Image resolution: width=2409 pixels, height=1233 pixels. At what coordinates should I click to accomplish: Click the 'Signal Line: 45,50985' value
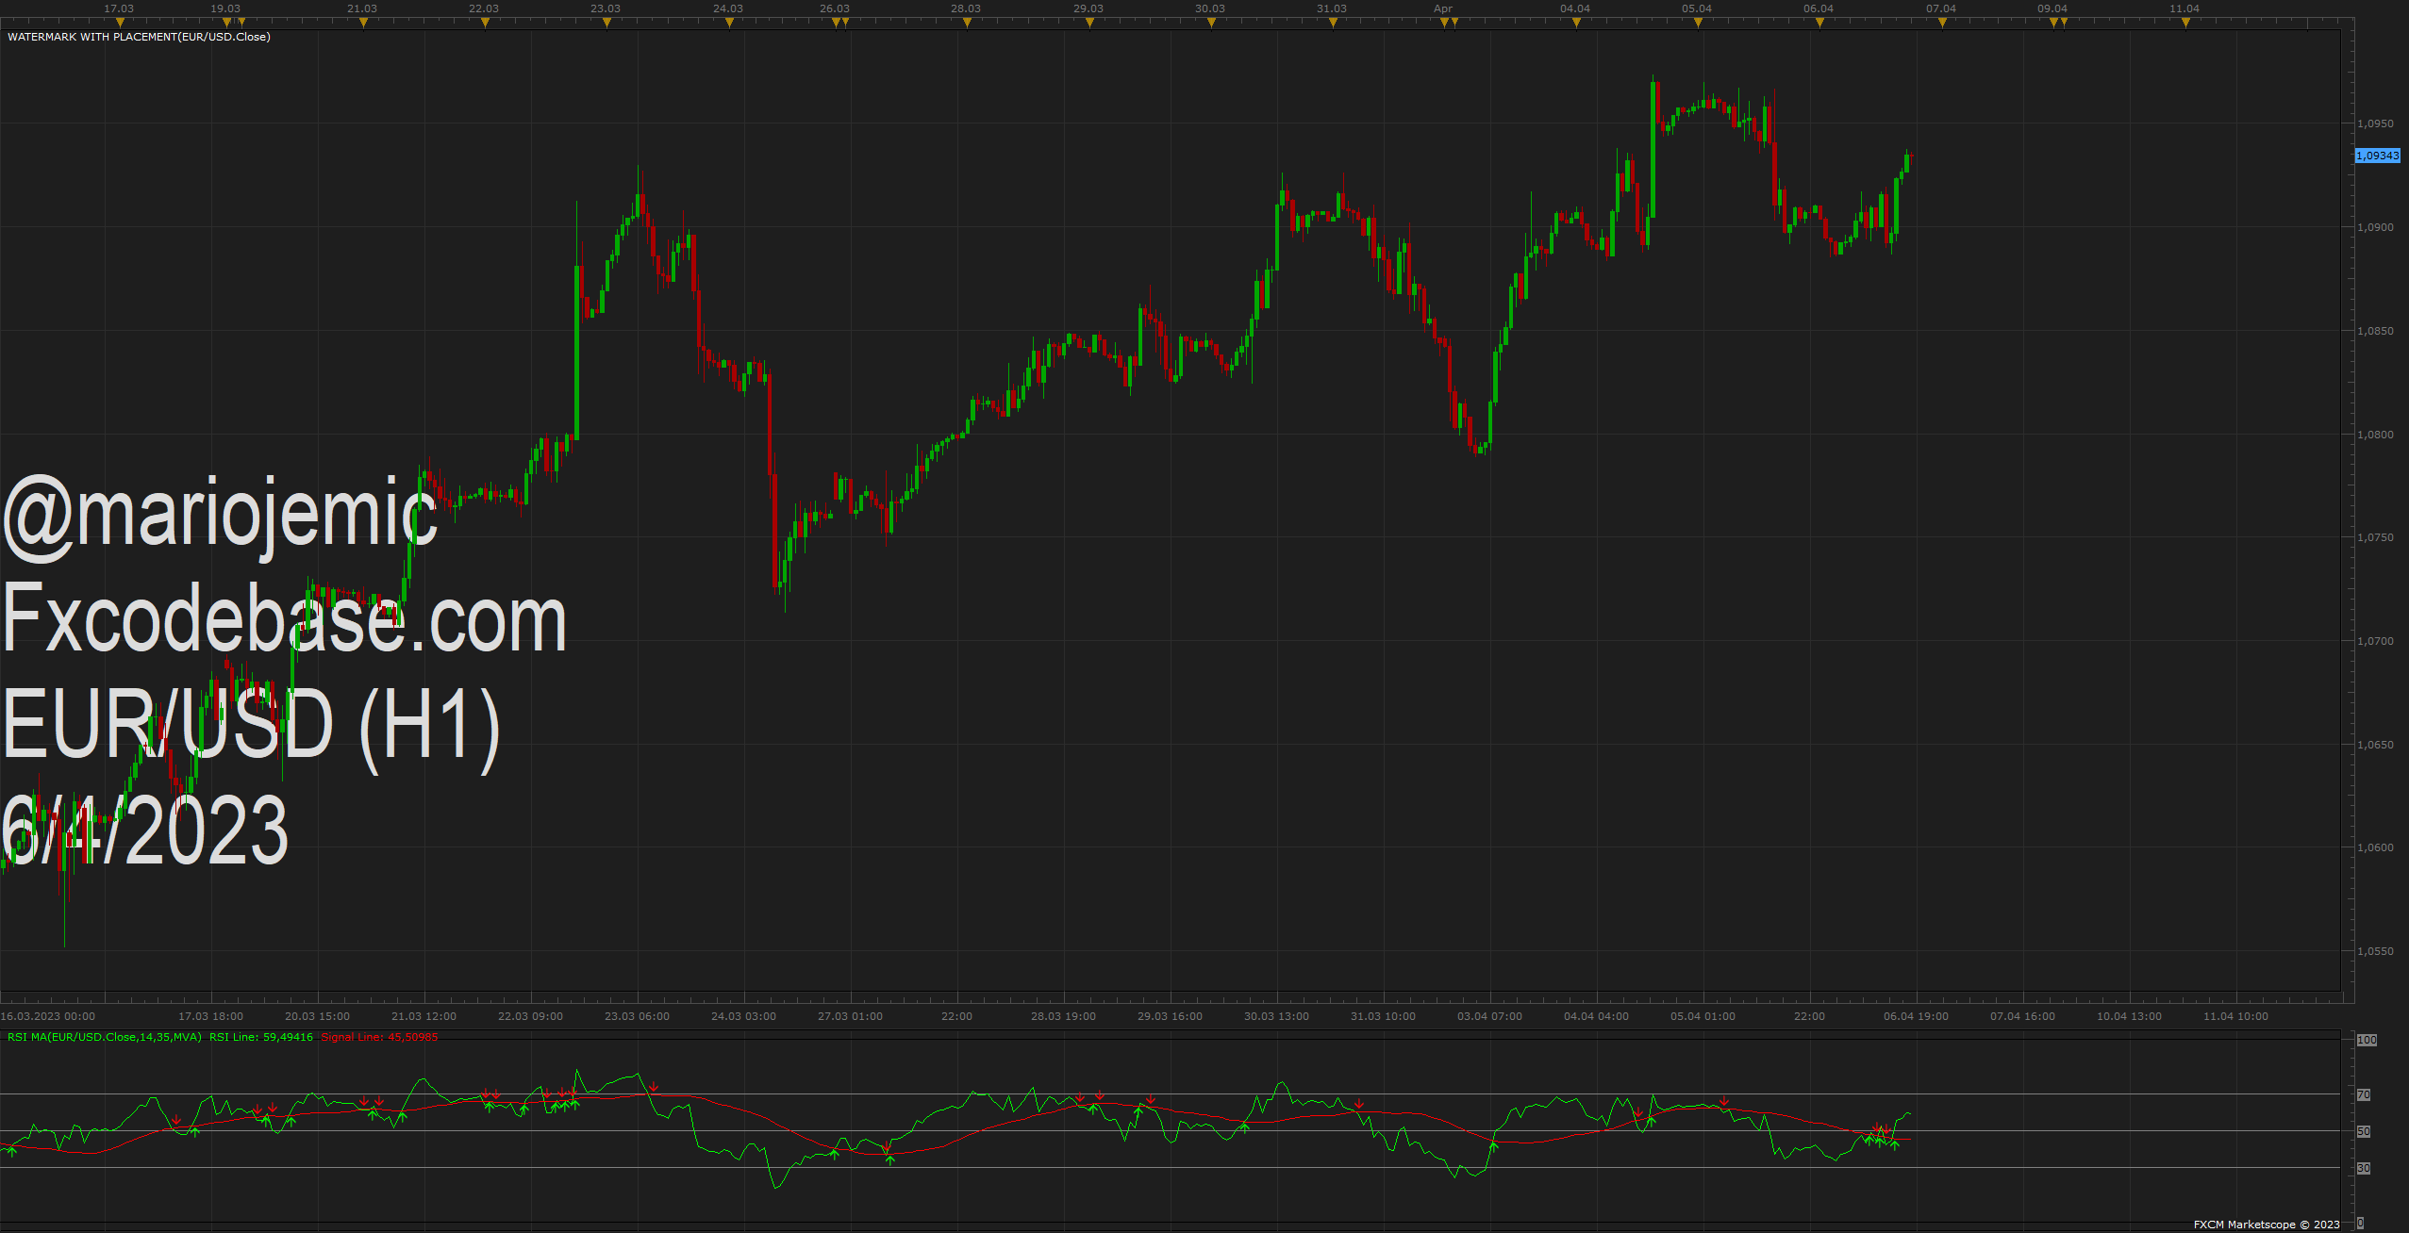380,1037
